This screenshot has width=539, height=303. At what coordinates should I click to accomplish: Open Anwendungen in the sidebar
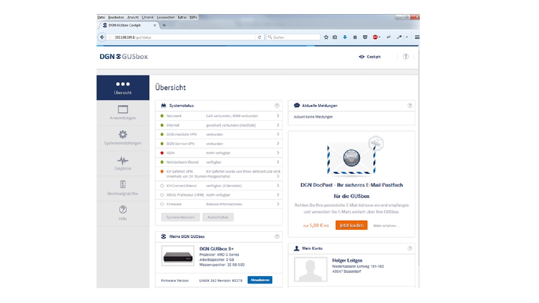click(x=123, y=113)
